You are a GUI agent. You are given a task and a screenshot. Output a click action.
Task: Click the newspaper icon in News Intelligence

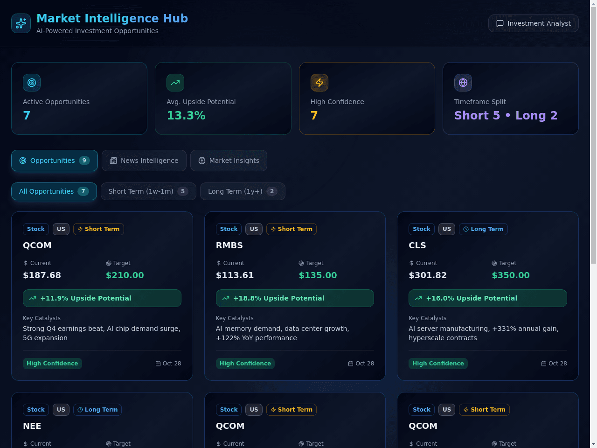pyautogui.click(x=113, y=161)
